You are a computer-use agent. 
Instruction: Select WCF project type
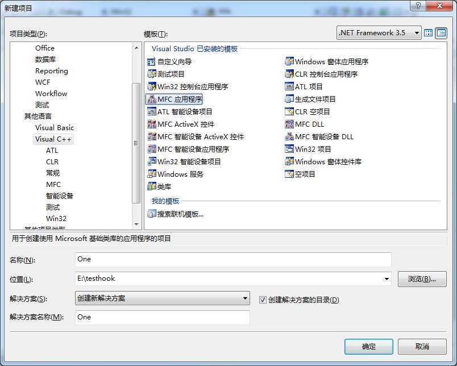click(x=43, y=82)
